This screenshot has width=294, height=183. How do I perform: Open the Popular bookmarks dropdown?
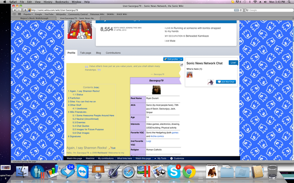(x=28, y=14)
